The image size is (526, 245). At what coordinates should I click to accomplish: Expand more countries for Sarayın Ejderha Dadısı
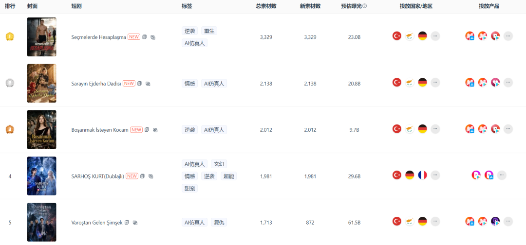point(435,82)
